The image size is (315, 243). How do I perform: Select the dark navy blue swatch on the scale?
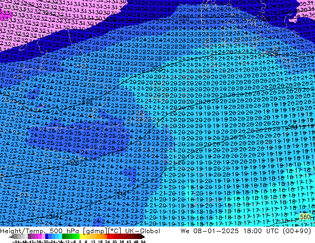pos(47,237)
